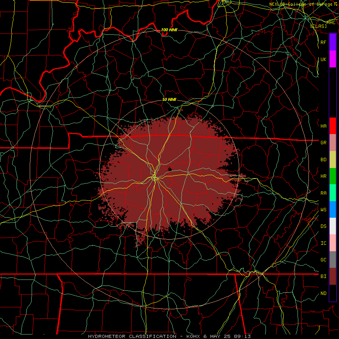
Task: Select the BD yellow legend swatch
Action: point(333,160)
